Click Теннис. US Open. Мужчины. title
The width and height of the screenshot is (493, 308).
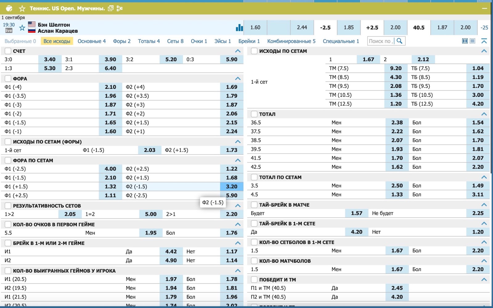tap(67, 8)
